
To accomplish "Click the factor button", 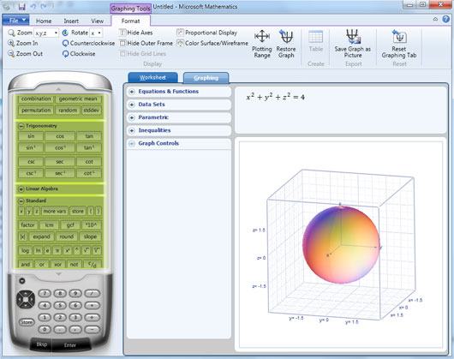I will click(27, 225).
